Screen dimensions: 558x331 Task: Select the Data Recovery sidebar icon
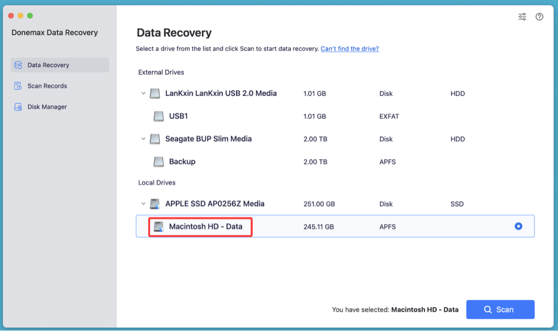[x=18, y=65]
